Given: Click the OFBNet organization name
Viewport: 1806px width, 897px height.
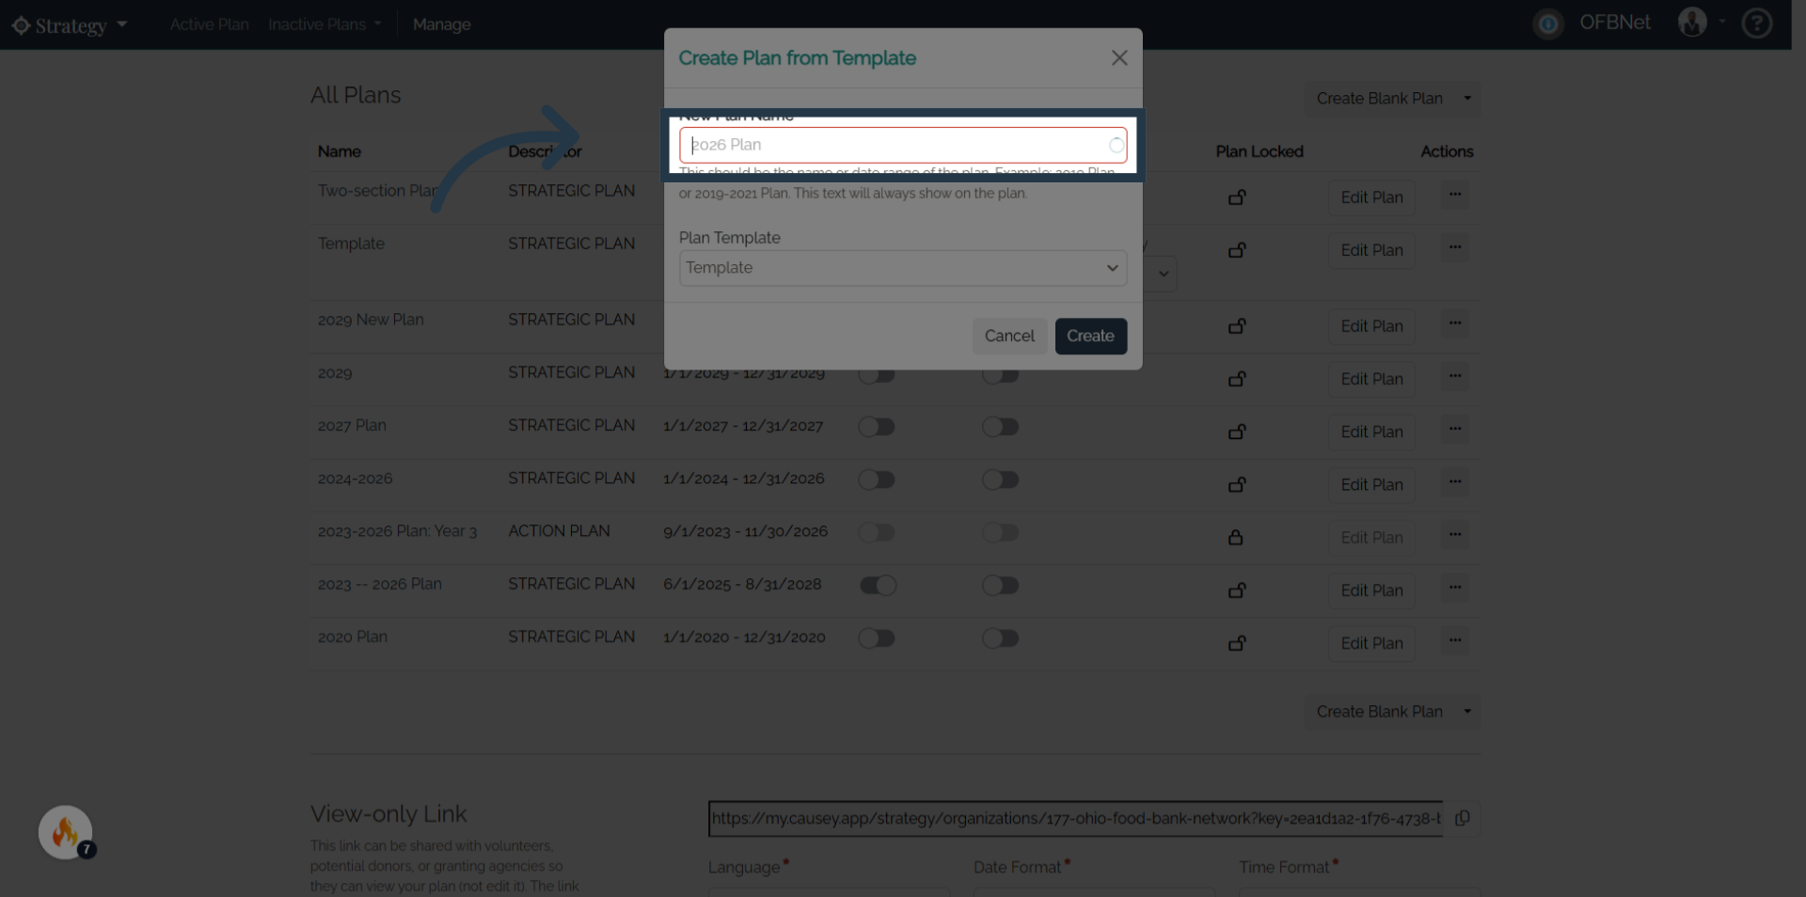Looking at the screenshot, I should (1615, 23).
